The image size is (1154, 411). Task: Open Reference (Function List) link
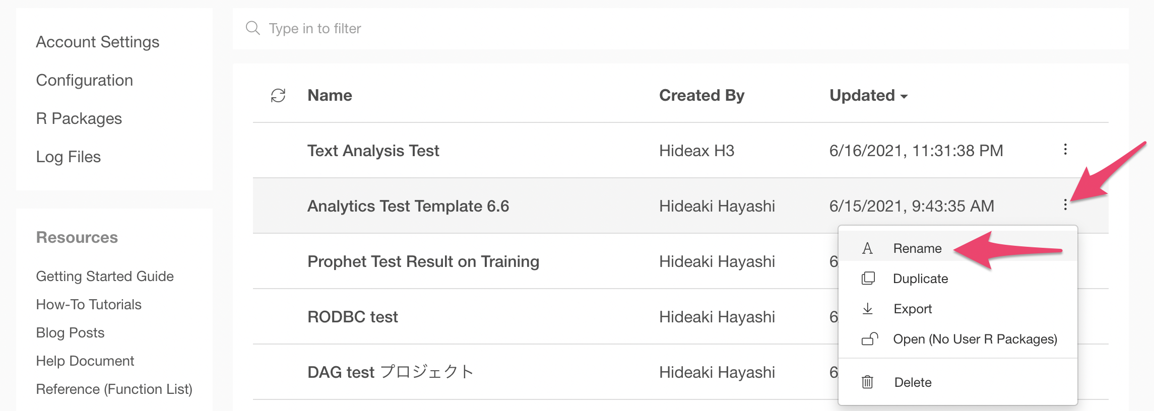114,389
